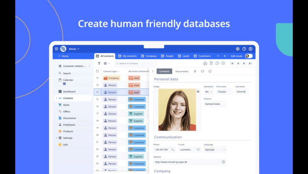Open the settings gear in header

tap(238, 49)
